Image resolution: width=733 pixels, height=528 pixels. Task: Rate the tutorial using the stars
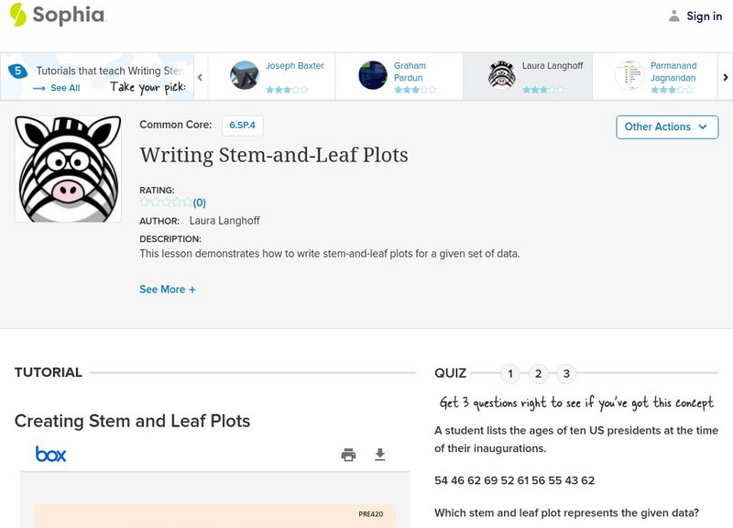pyautogui.click(x=166, y=203)
